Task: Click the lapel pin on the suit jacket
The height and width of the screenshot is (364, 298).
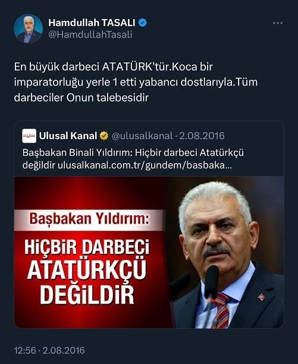Action: coord(261,297)
